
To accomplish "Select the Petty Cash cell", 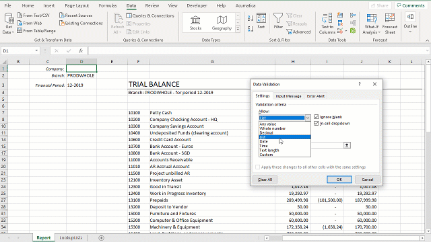I will pos(212,112).
